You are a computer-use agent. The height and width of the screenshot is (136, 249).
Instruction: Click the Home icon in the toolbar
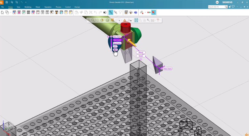pos(3,13)
